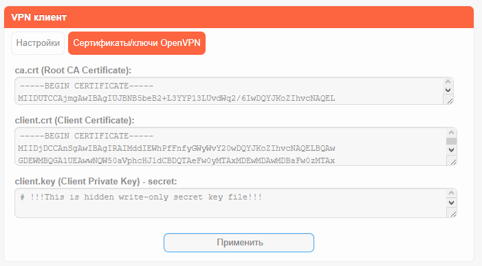Click the VPN клиент panel header
This screenshot has width=482, height=266.
click(239, 17)
